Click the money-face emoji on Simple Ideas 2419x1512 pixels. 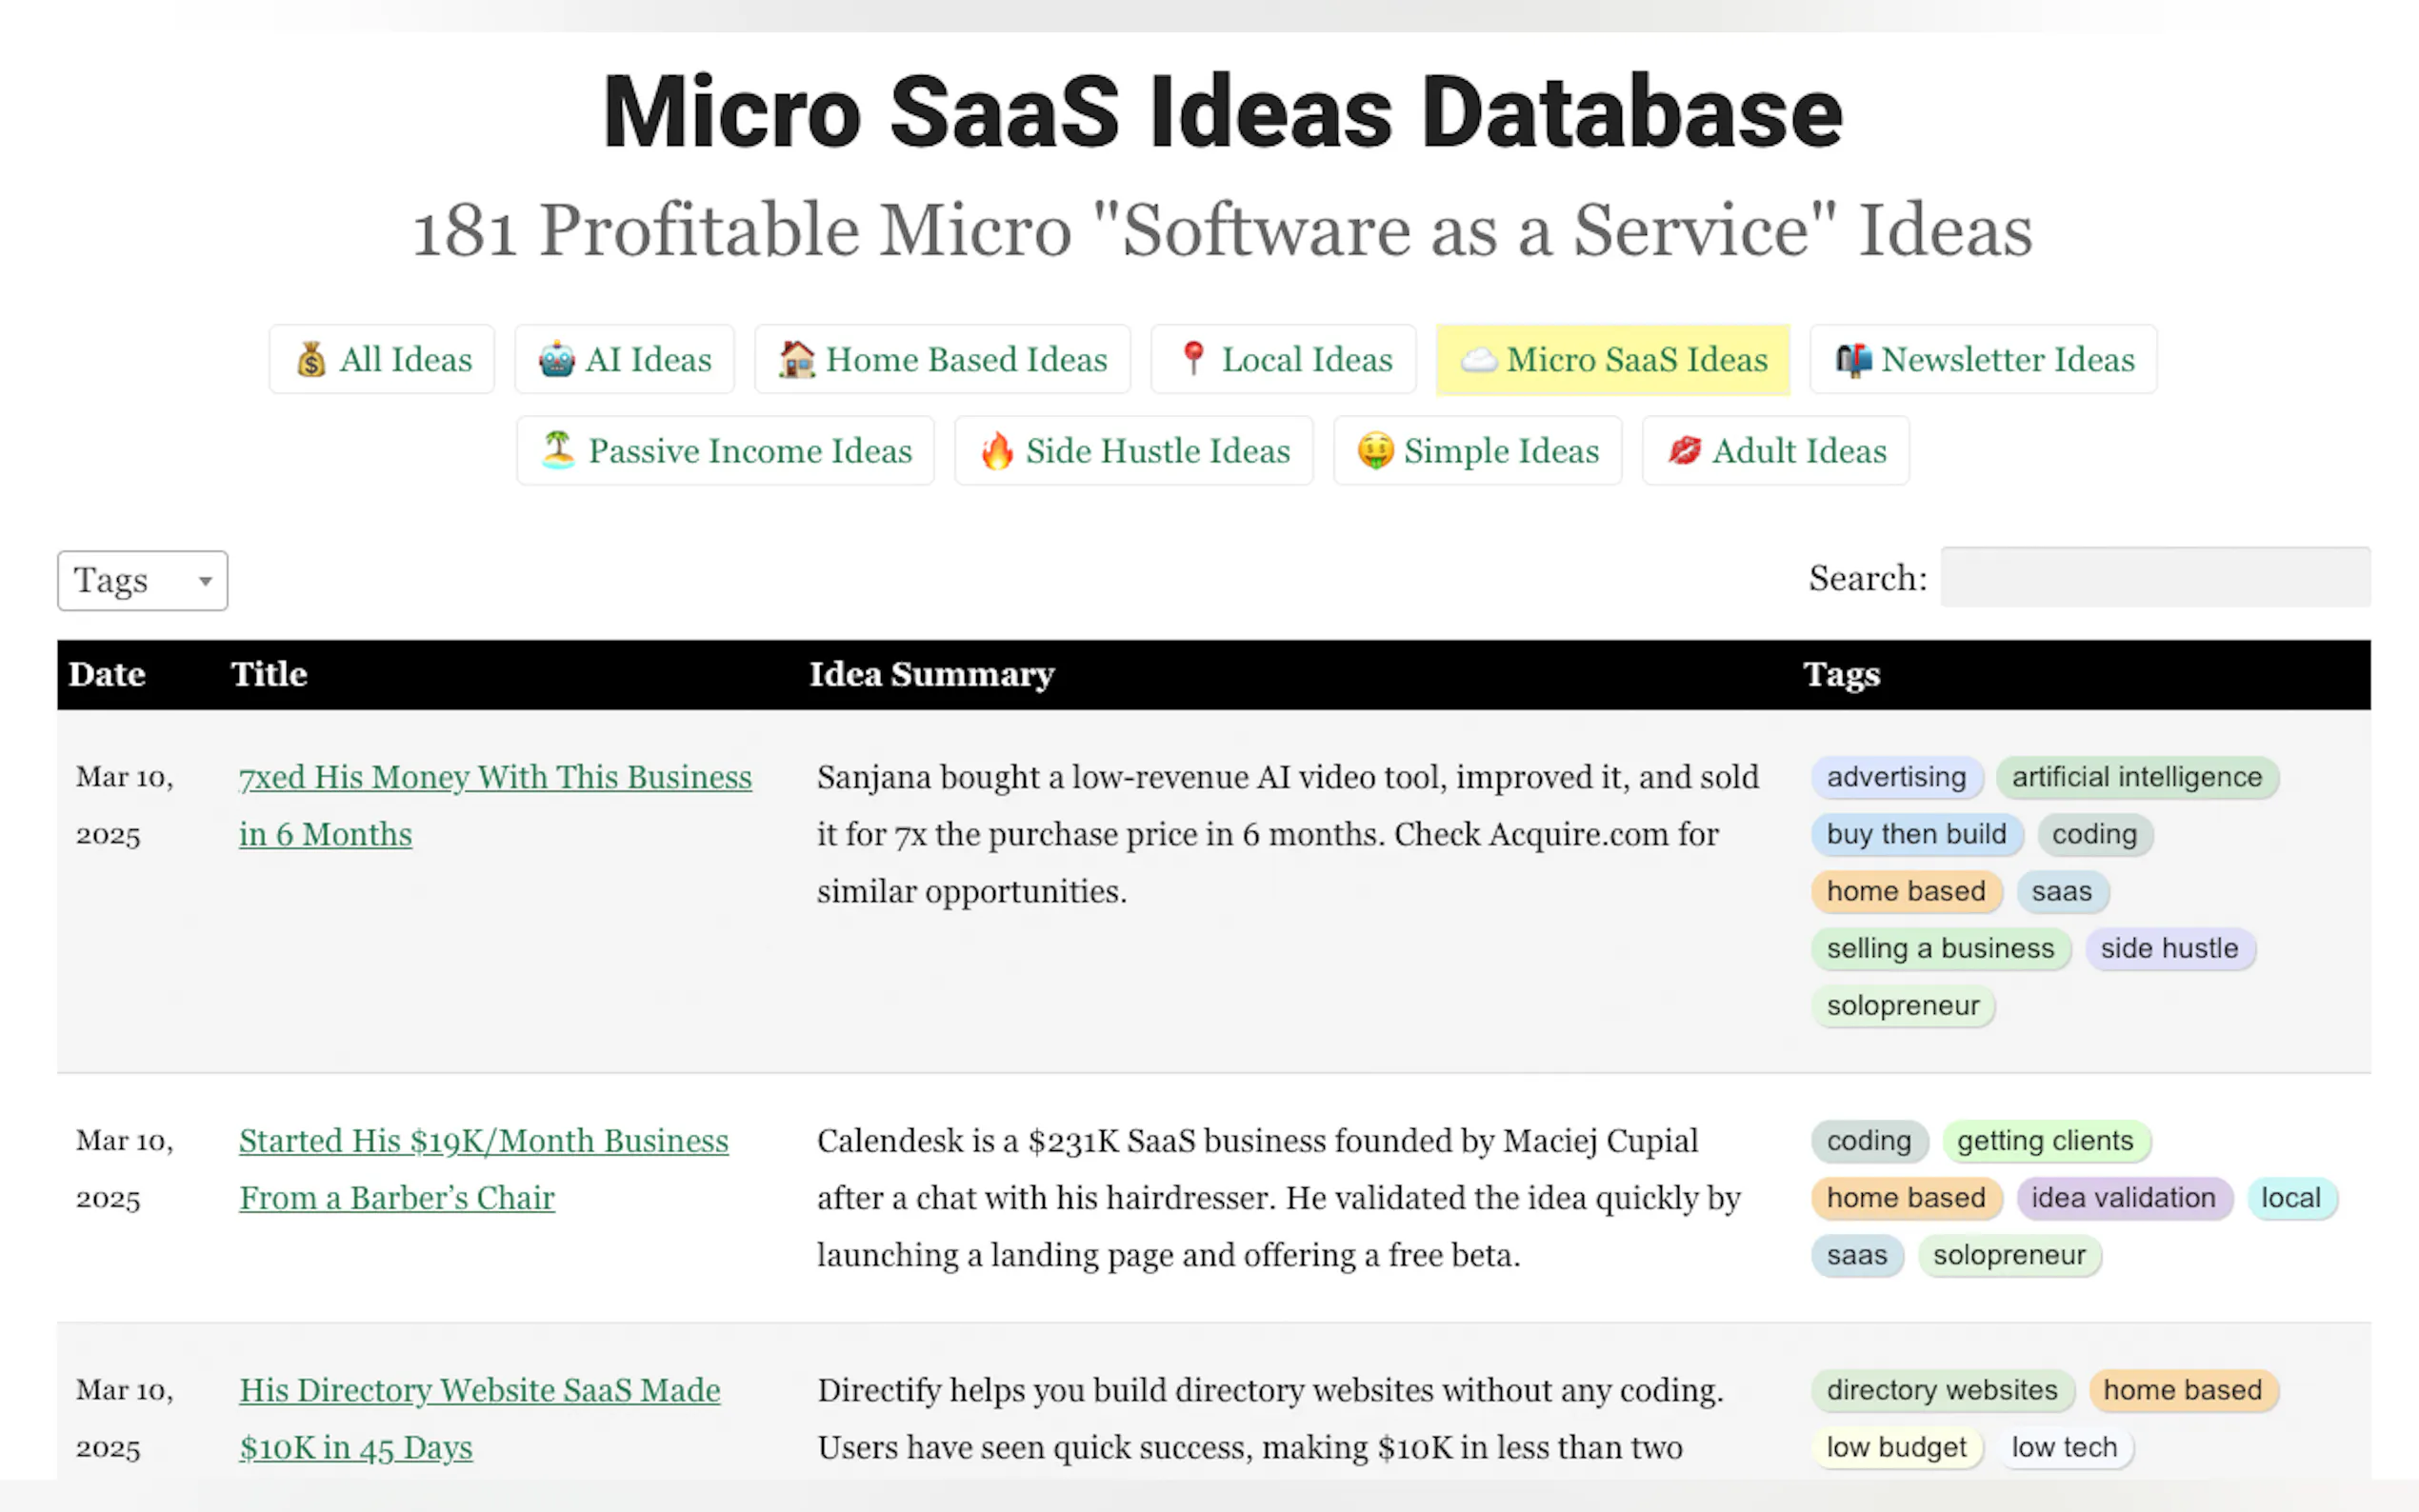[x=1375, y=451]
